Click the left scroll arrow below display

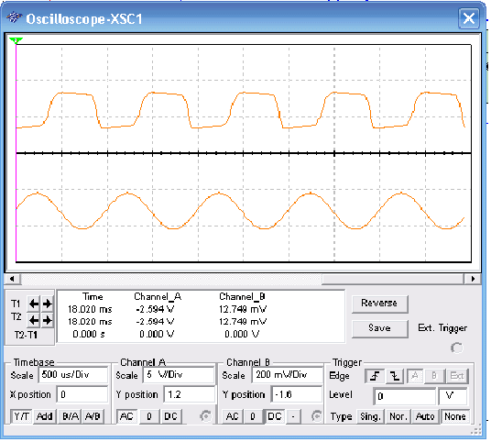(x=12, y=279)
